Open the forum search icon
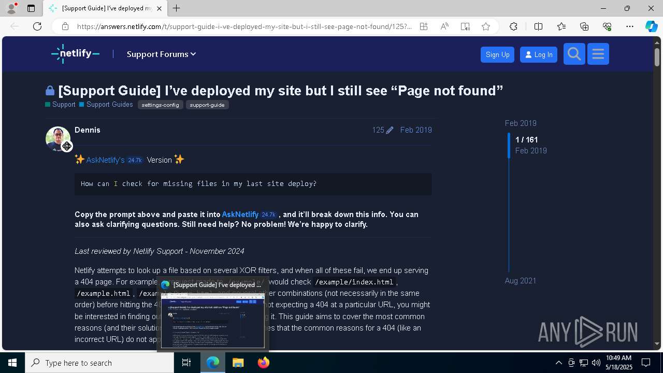Screen dimensions: 663x373 (x=574, y=54)
